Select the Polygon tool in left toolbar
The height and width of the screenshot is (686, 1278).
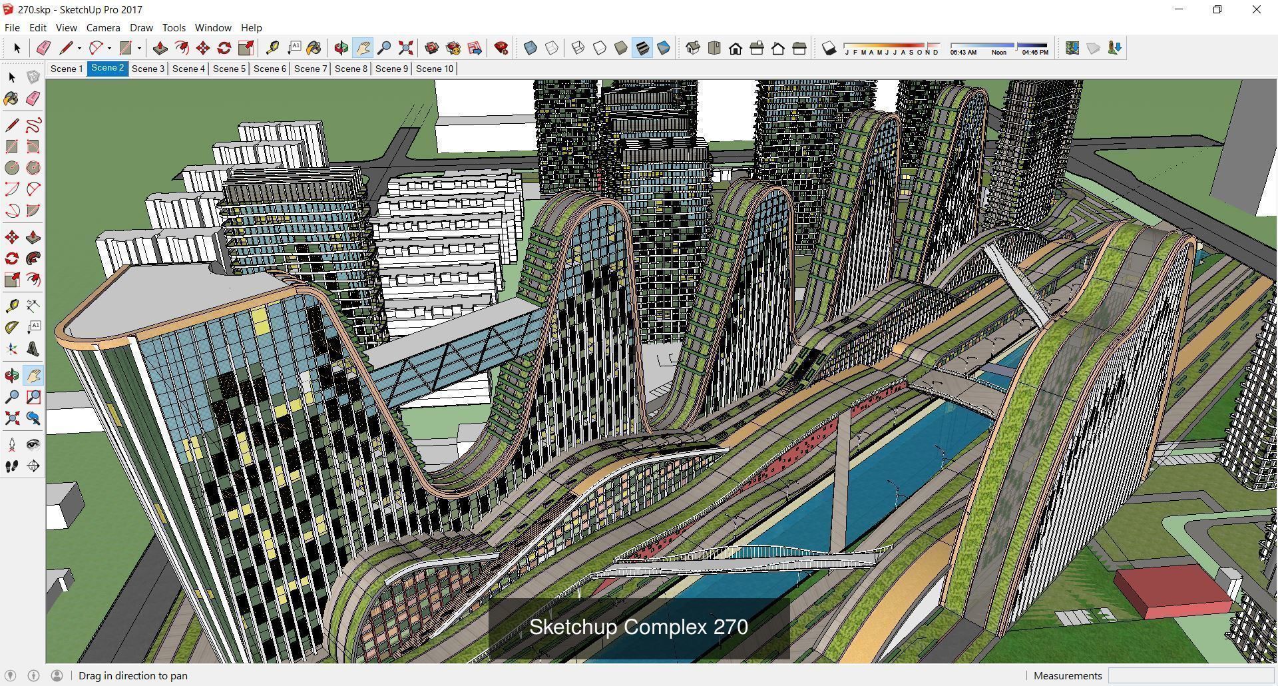point(33,168)
